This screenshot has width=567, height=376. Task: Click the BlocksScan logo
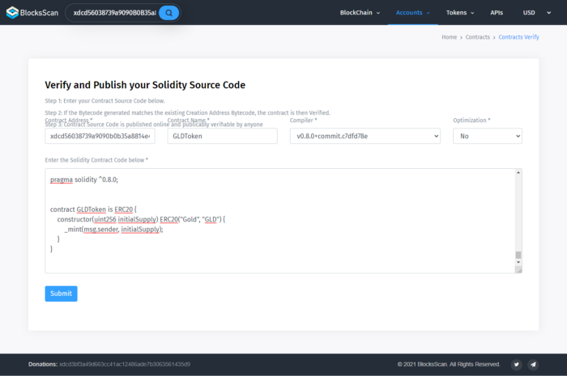(31, 13)
